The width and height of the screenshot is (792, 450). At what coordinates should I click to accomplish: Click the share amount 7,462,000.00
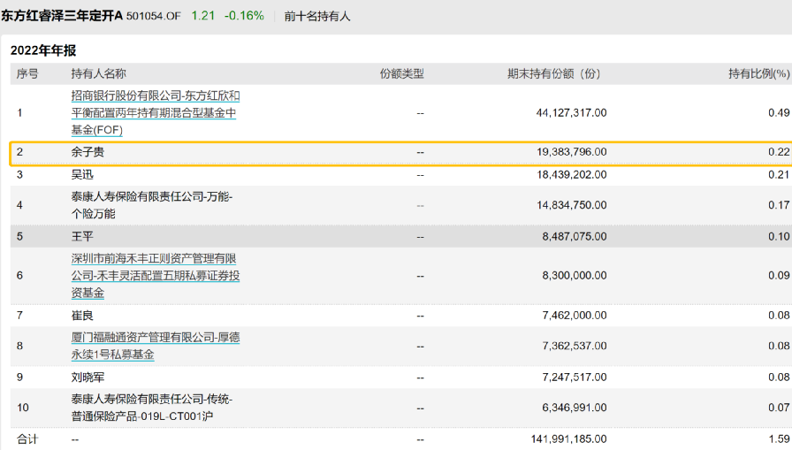[575, 316]
